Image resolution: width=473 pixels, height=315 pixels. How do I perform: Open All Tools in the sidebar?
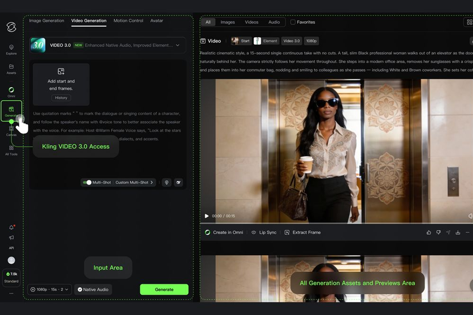[x=11, y=150]
